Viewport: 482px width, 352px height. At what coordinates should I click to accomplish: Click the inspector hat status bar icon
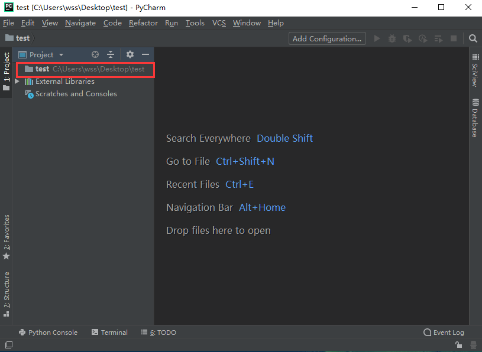(474, 345)
